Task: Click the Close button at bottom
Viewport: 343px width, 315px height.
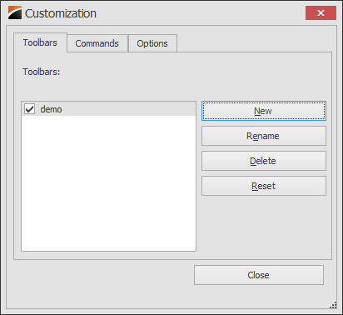Action: (259, 275)
